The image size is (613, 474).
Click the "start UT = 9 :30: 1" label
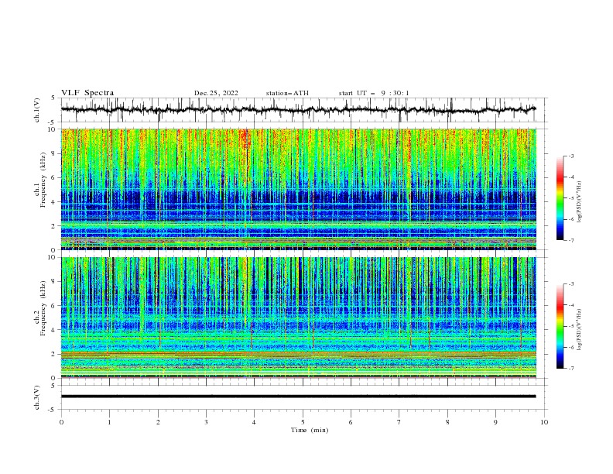click(374, 93)
